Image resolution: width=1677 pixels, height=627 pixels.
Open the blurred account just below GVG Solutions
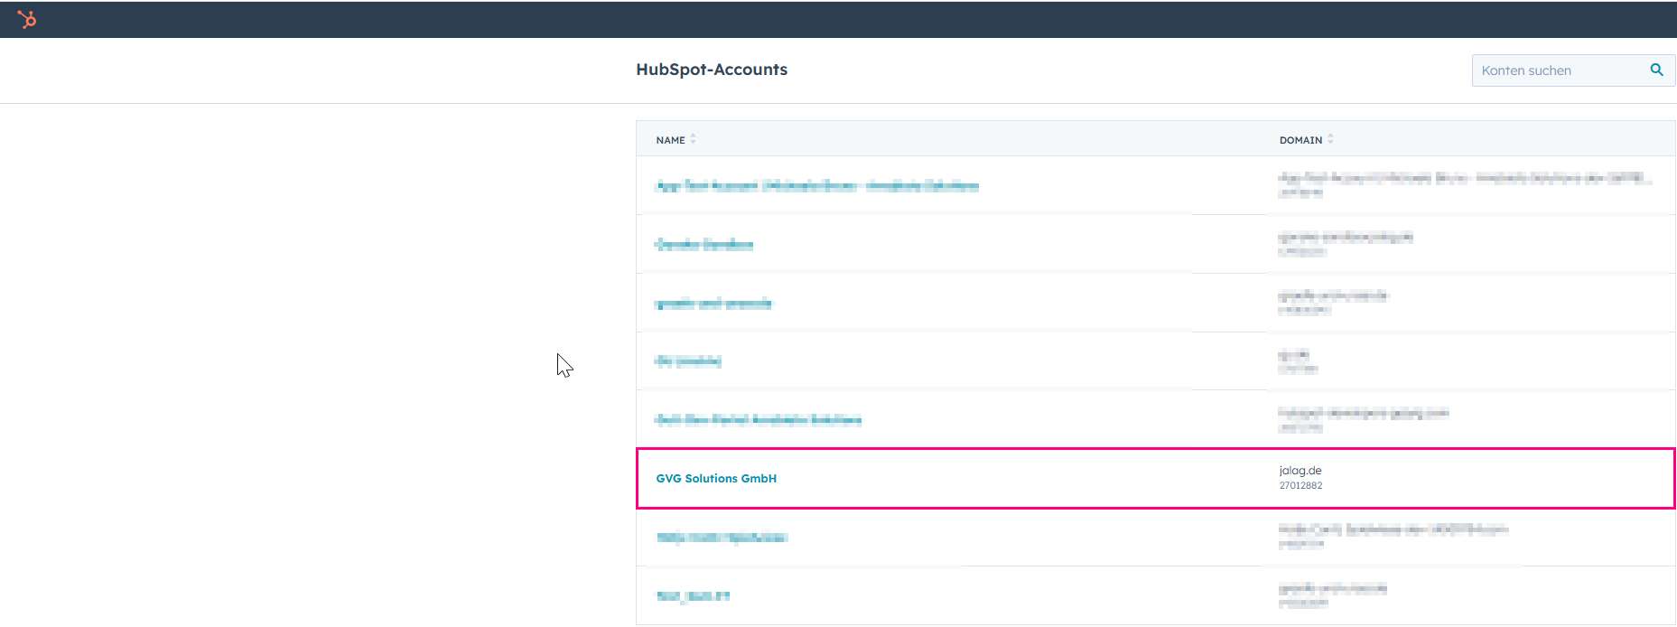coord(722,538)
